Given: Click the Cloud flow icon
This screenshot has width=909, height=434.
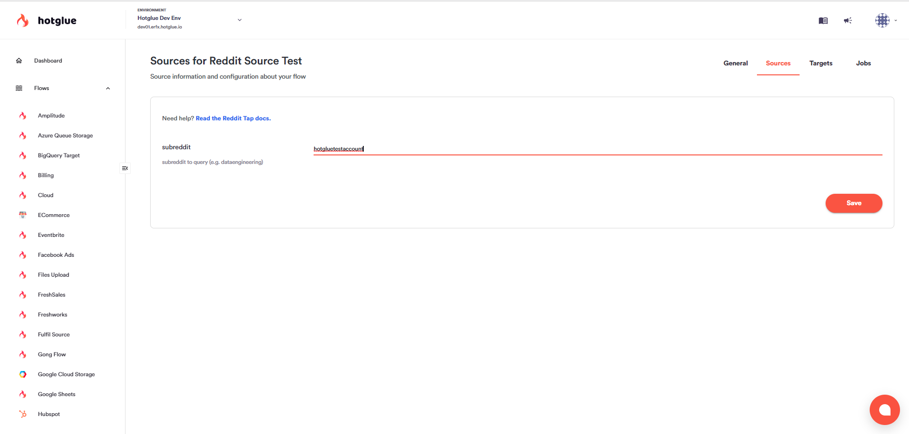Looking at the screenshot, I should [23, 195].
